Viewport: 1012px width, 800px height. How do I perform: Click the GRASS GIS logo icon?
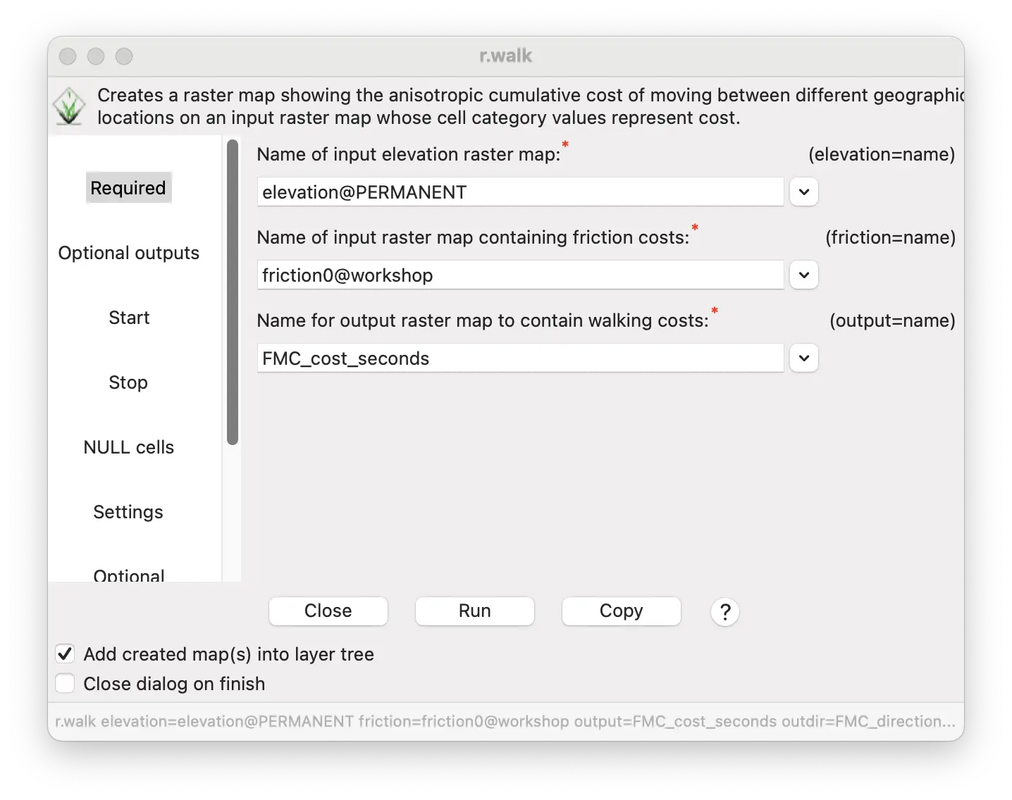pyautogui.click(x=69, y=106)
